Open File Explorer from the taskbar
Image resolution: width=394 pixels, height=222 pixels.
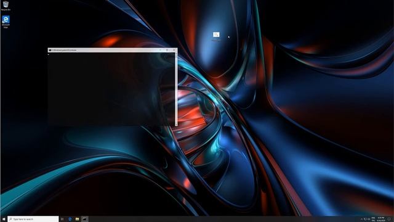coord(77,219)
